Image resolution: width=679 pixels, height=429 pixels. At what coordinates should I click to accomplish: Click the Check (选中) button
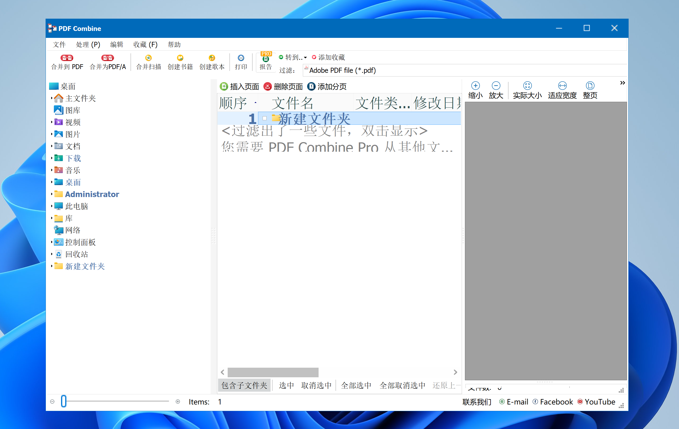(286, 385)
